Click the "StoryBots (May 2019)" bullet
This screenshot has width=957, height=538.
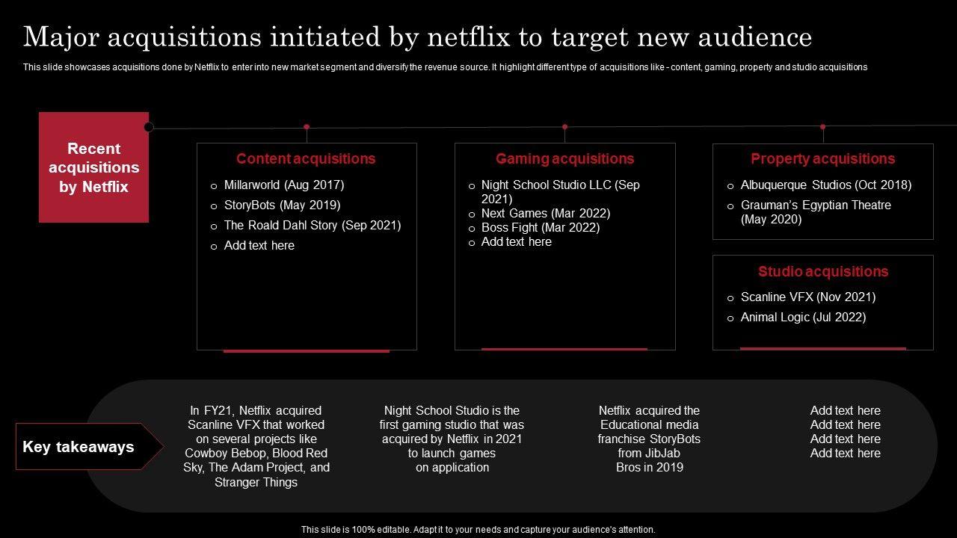coord(282,205)
